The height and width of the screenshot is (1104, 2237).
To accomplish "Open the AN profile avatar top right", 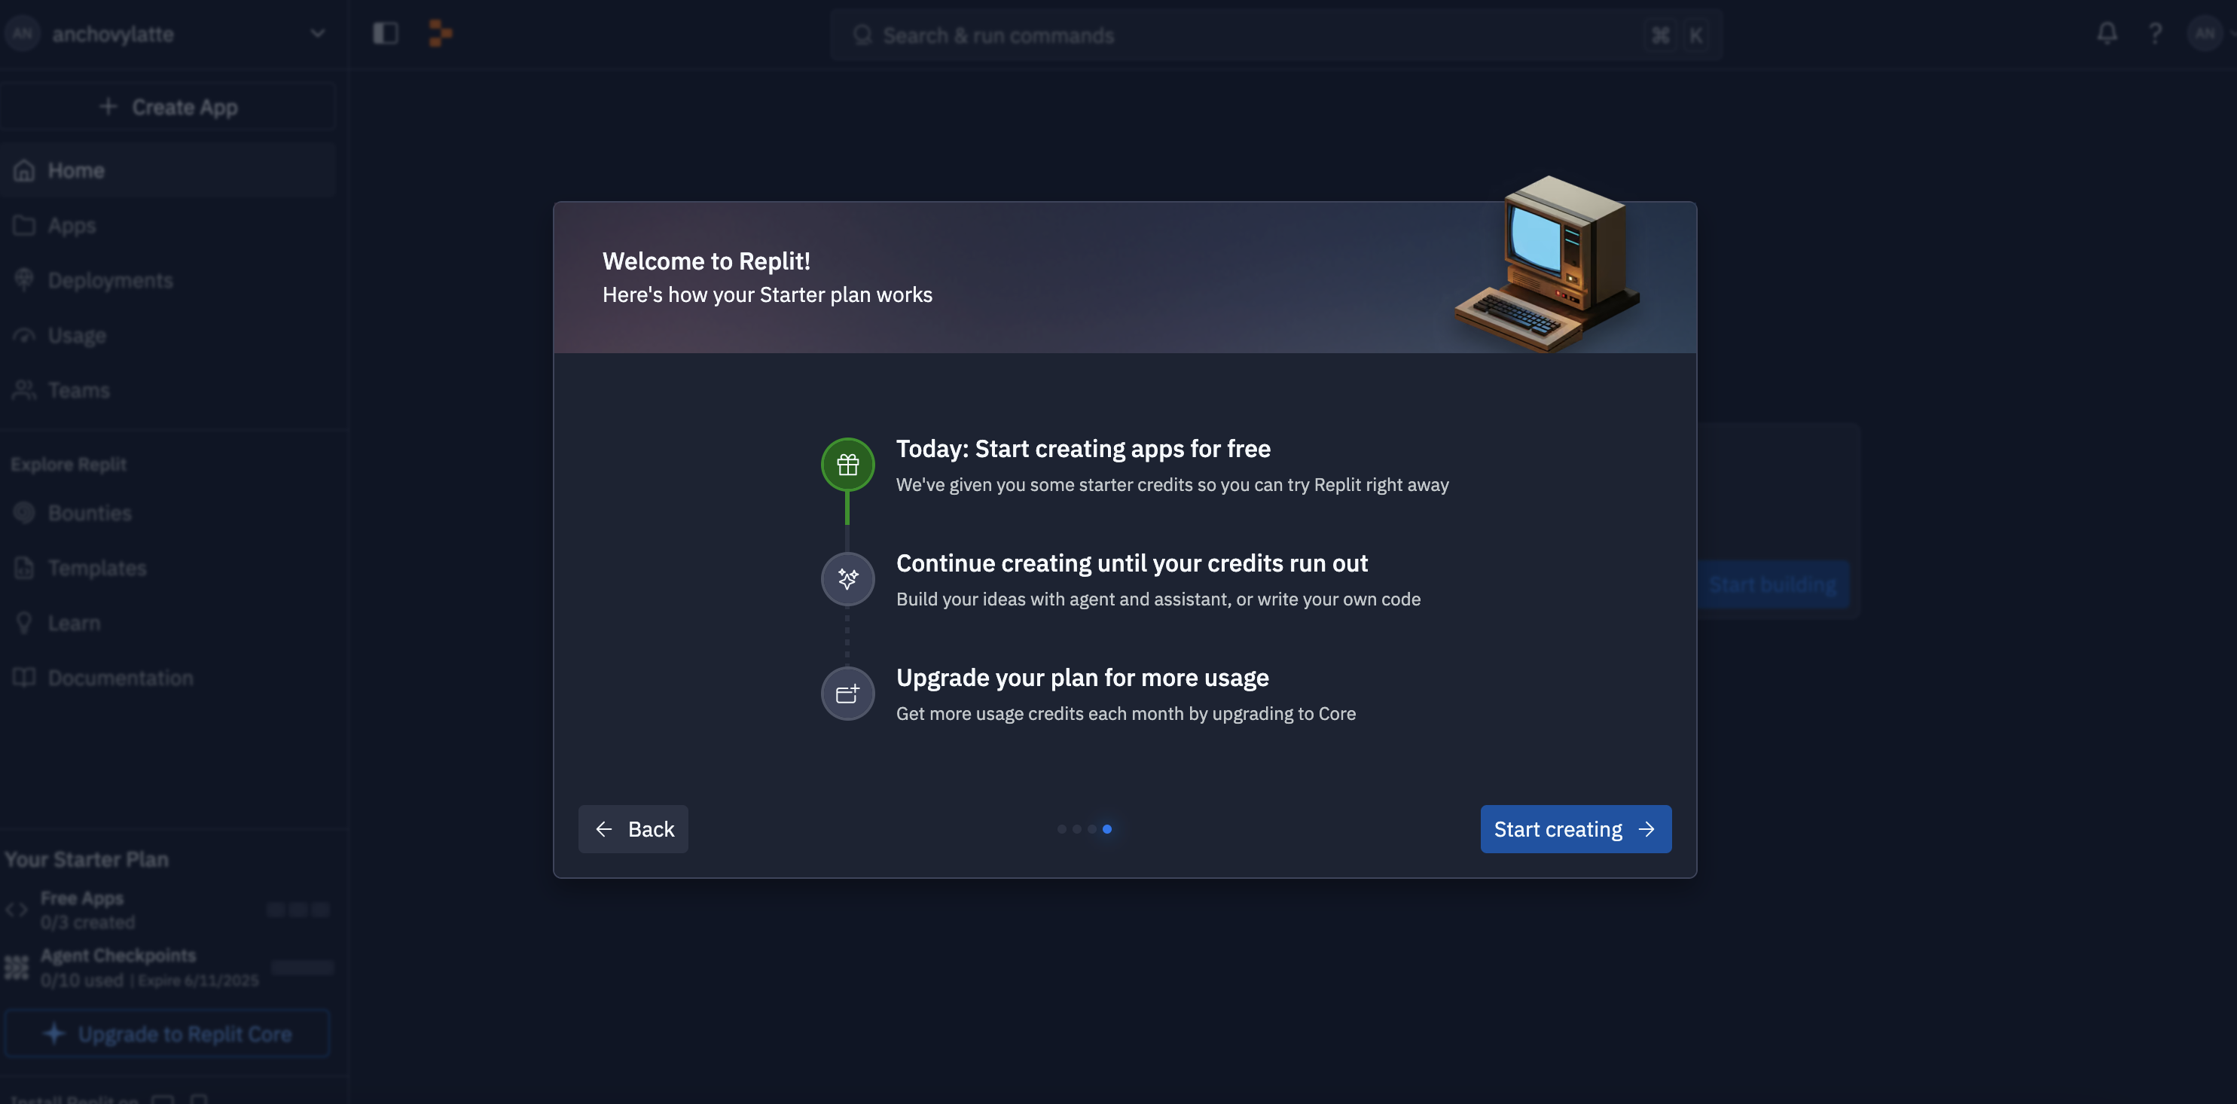I will click(2204, 34).
